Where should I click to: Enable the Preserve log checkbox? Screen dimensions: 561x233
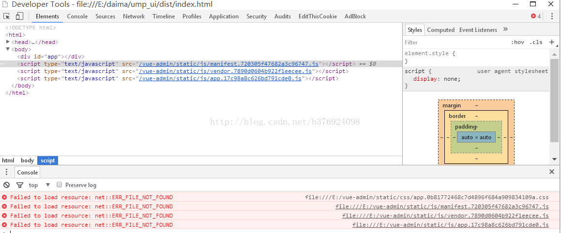click(60, 185)
